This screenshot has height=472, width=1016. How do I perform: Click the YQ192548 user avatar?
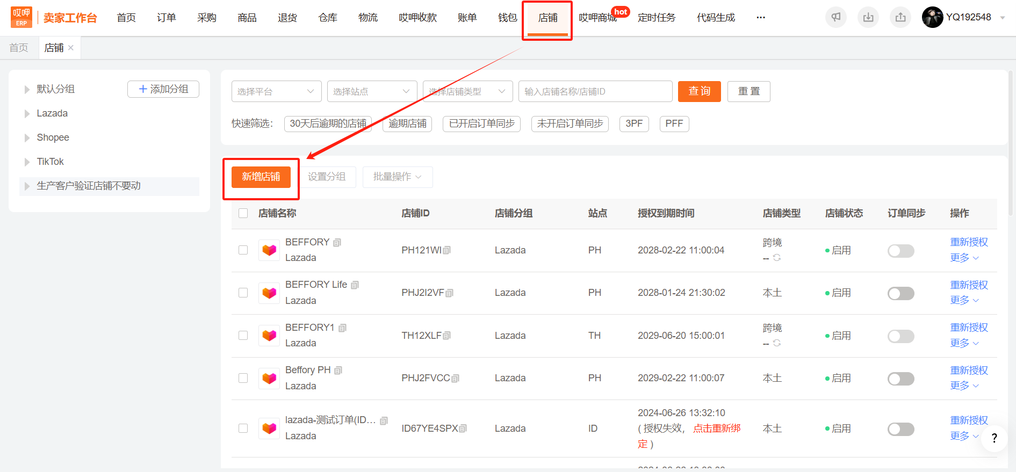coord(933,17)
